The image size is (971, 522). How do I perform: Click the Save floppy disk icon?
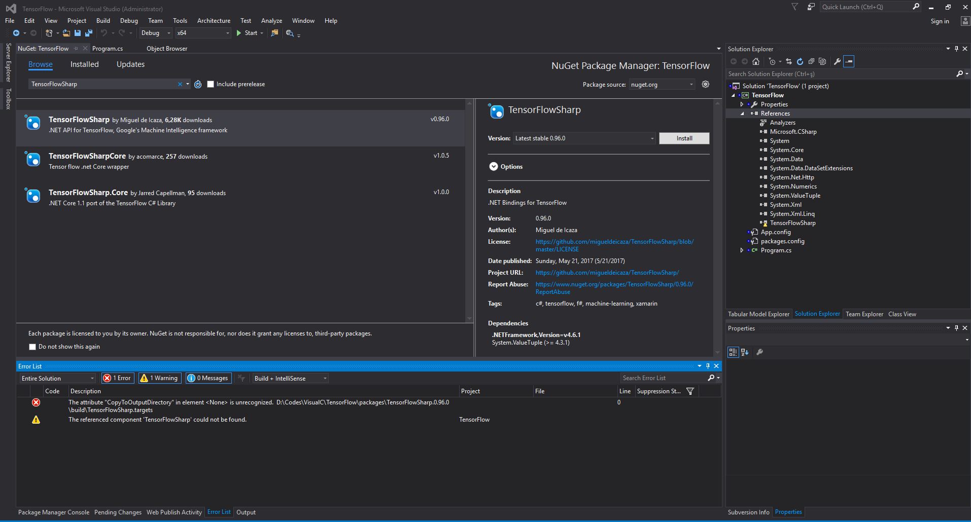[78, 33]
